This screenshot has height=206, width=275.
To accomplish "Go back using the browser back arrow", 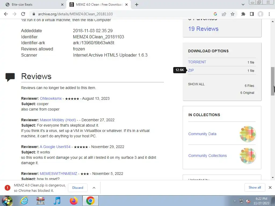I will pos(6,14).
